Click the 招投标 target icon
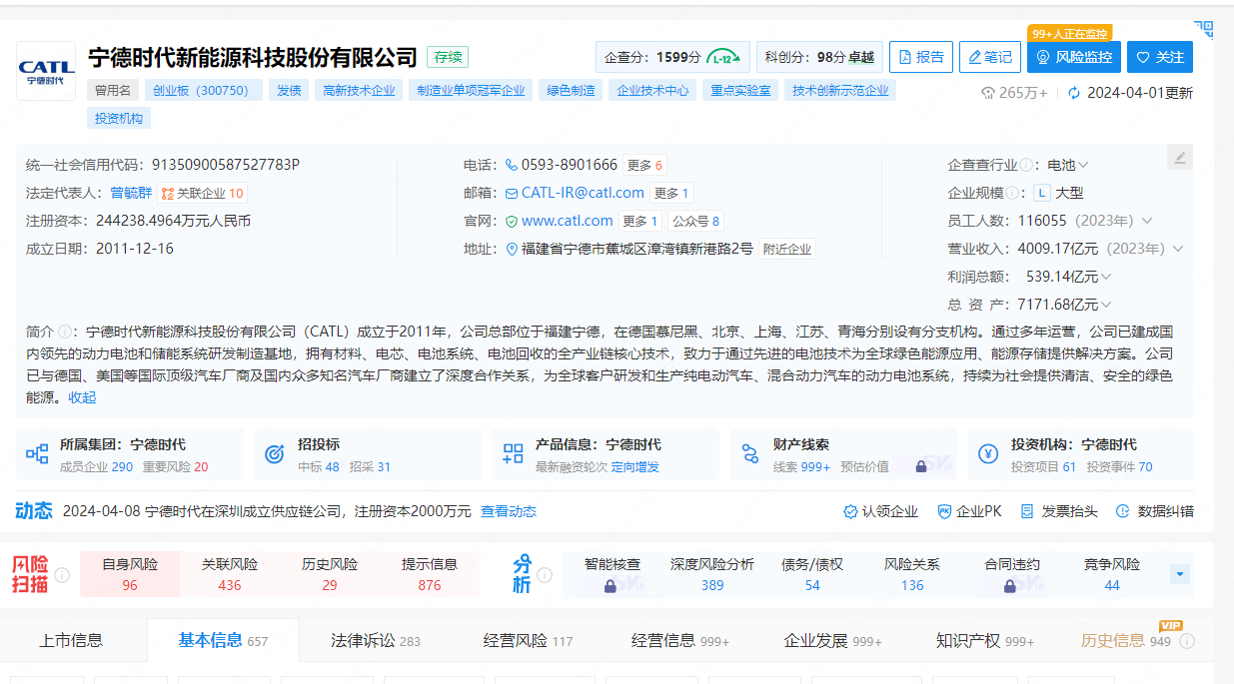Image resolution: width=1234 pixels, height=684 pixels. point(275,454)
